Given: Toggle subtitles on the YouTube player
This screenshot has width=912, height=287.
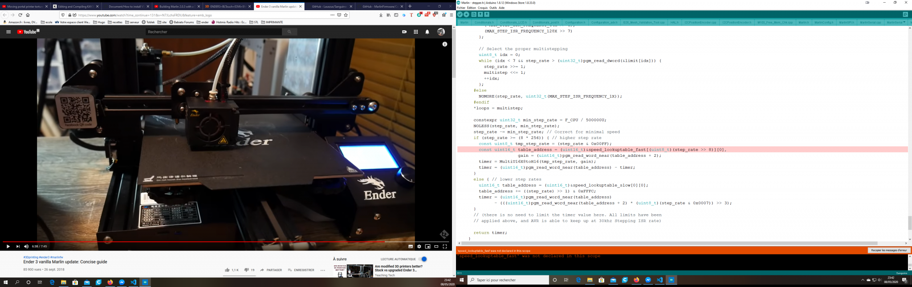Looking at the screenshot, I should 411,247.
